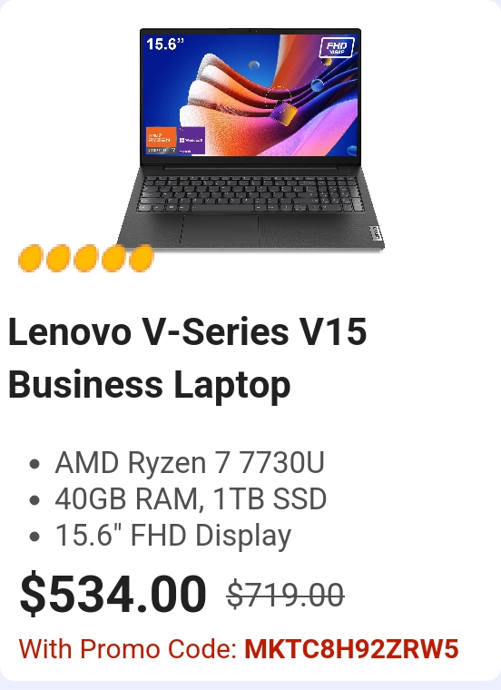501x690 pixels.
Task: Click the $534.00 sale price
Action: (x=113, y=594)
